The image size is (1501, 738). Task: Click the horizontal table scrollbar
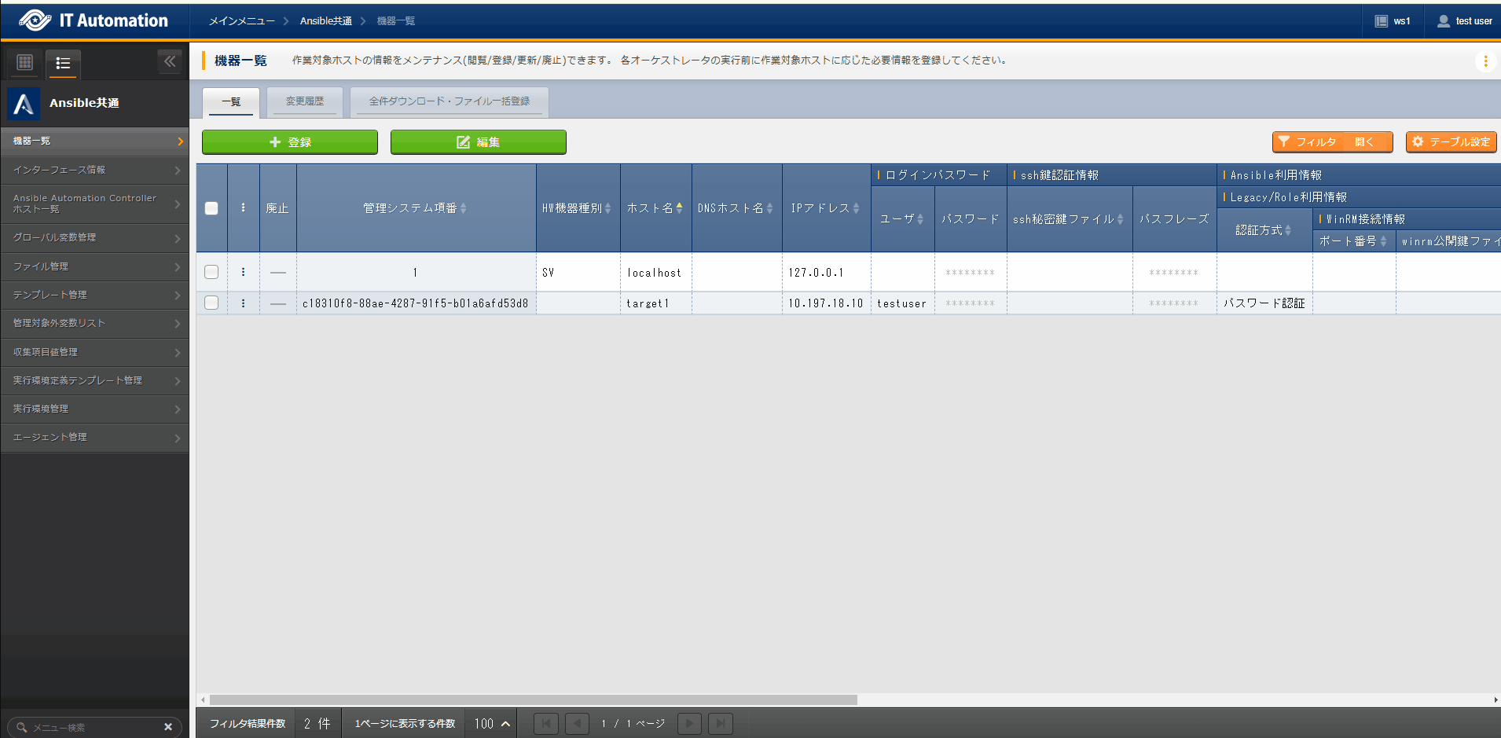click(x=533, y=699)
